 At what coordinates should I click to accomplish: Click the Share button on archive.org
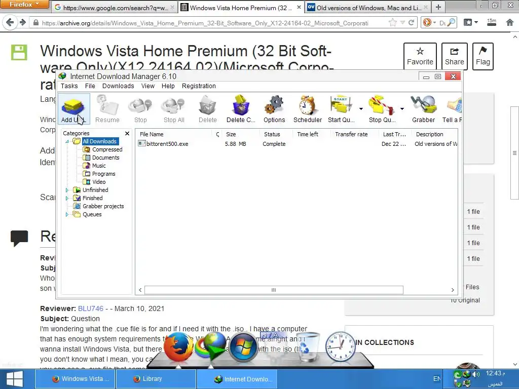tap(455, 56)
